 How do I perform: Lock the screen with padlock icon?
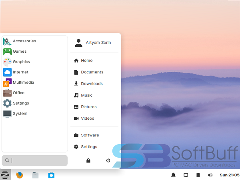[x=88, y=160]
